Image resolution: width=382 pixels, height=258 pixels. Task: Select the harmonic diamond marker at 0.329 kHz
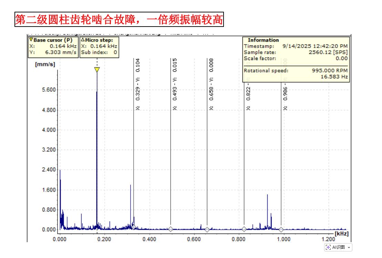pos(134,227)
